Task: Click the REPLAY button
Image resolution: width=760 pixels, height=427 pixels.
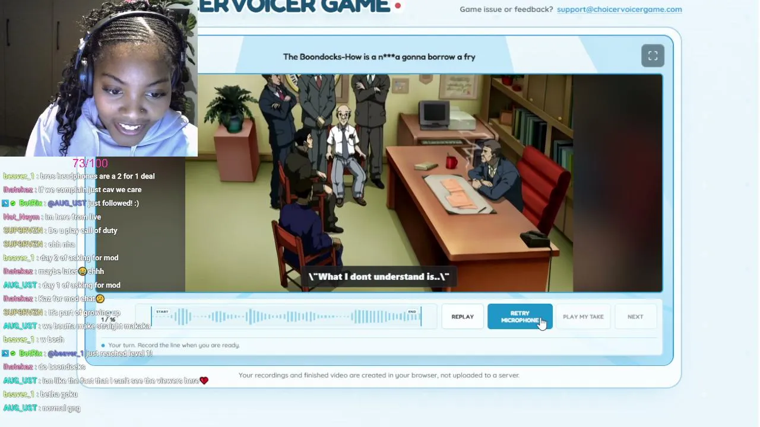Action: pyautogui.click(x=463, y=317)
